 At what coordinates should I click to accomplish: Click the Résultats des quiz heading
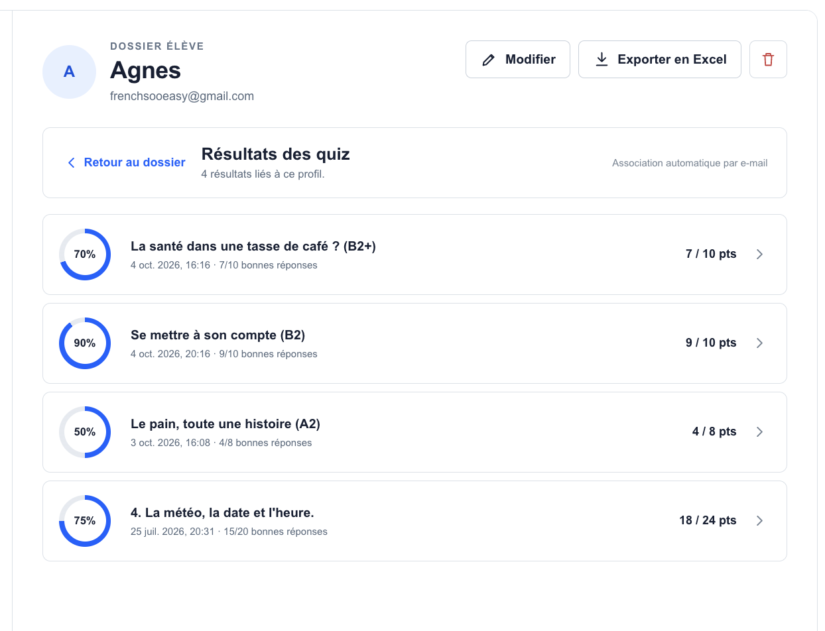[275, 154]
